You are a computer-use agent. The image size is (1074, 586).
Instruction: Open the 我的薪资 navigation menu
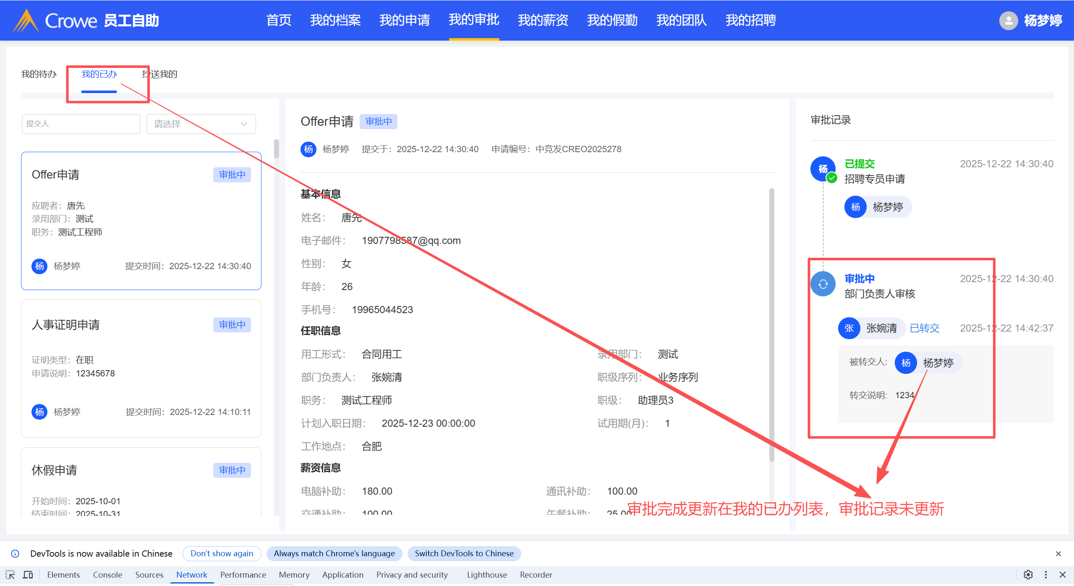543,20
